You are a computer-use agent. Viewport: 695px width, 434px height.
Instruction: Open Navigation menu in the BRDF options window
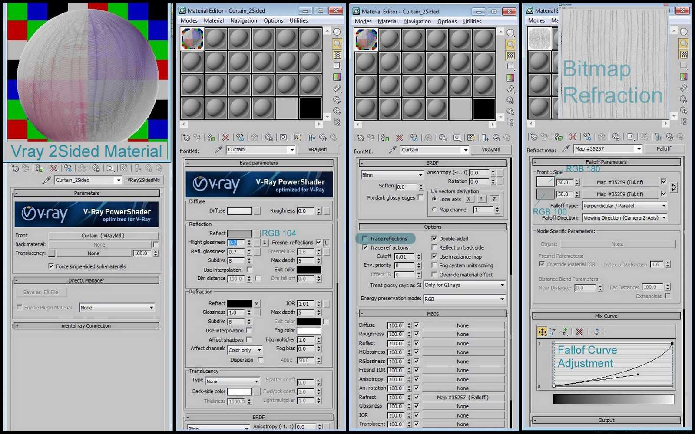coord(417,21)
